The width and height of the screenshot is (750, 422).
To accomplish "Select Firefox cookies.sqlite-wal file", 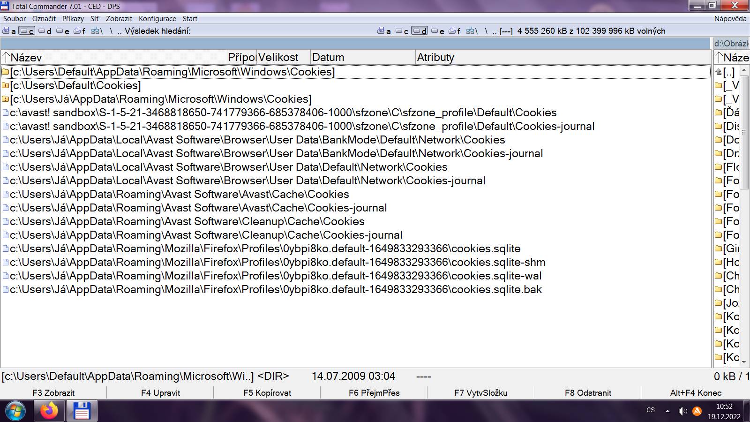I will (x=356, y=276).
